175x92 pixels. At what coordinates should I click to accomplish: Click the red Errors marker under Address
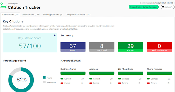(91, 83)
